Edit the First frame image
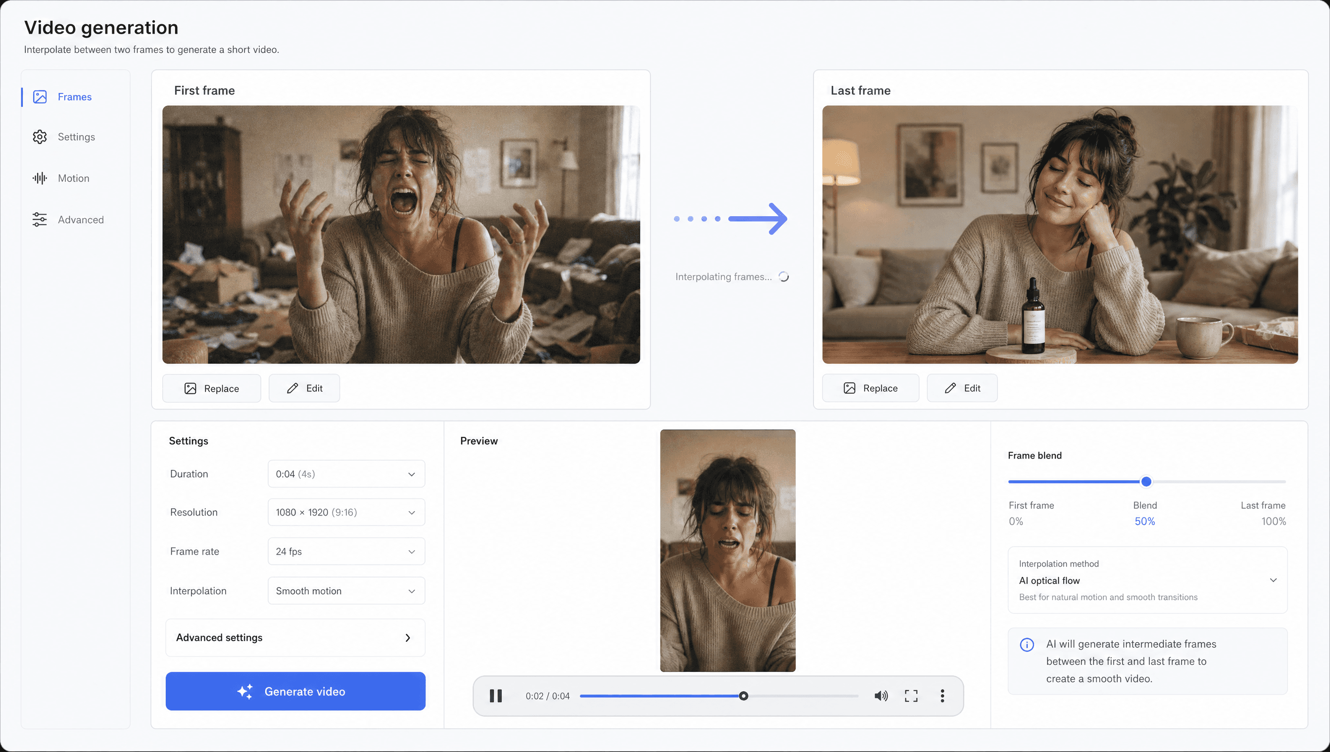The image size is (1330, 752). (304, 388)
